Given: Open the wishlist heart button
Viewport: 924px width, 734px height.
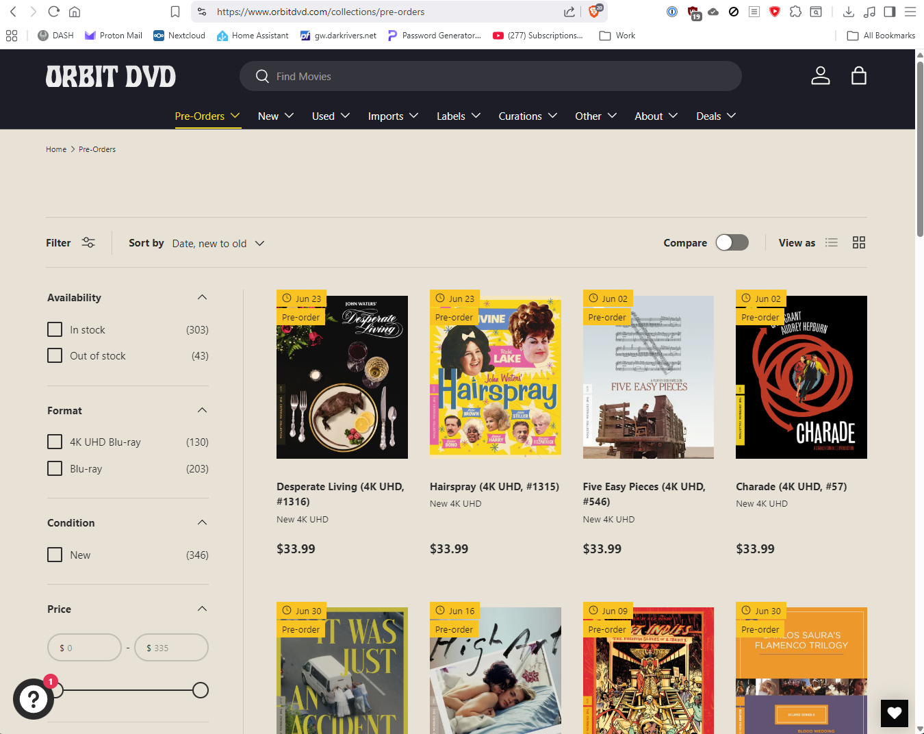Looking at the screenshot, I should [895, 713].
